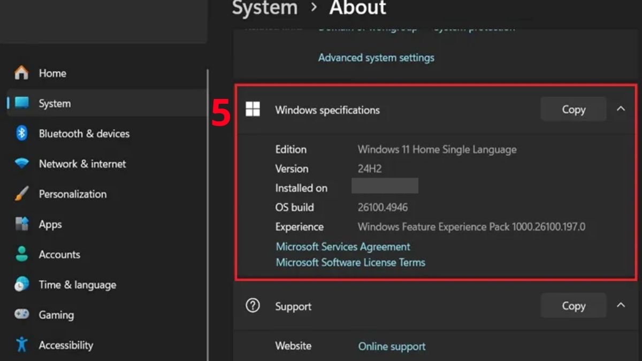Click the Personalization paintbrush icon
Screen dimensions: 642x361
pos(21,194)
